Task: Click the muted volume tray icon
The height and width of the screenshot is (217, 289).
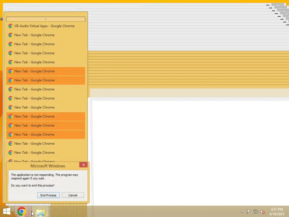Action: [262, 212]
